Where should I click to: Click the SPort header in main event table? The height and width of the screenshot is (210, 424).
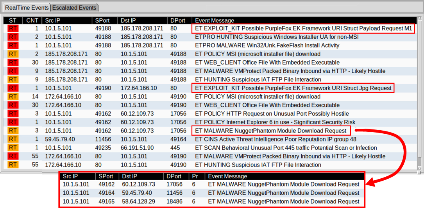[x=105, y=20]
